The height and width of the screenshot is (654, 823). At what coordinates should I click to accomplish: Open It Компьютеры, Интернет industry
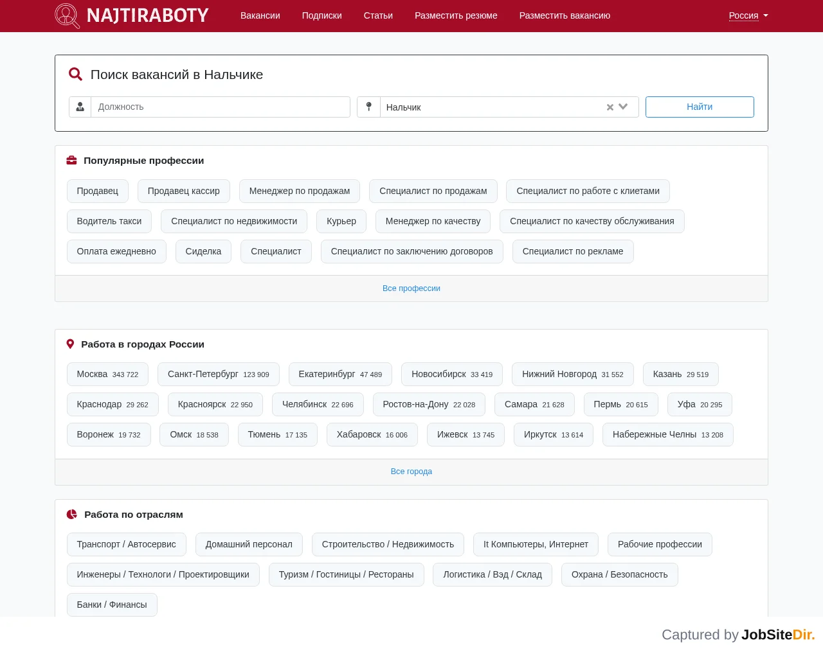536,544
